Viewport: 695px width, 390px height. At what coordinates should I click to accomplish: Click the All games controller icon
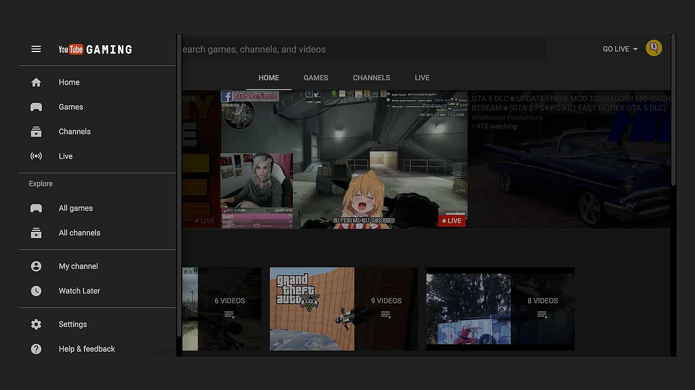[x=36, y=208]
